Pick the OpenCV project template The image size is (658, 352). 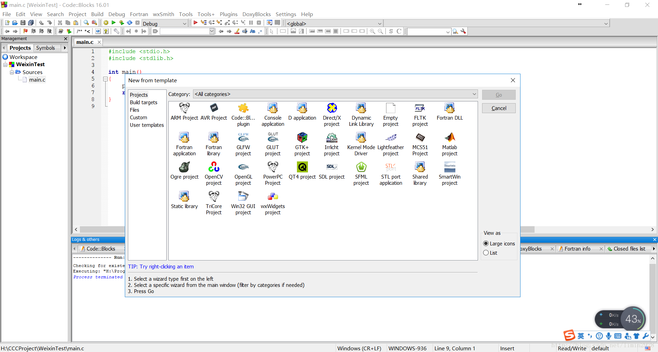tap(214, 167)
